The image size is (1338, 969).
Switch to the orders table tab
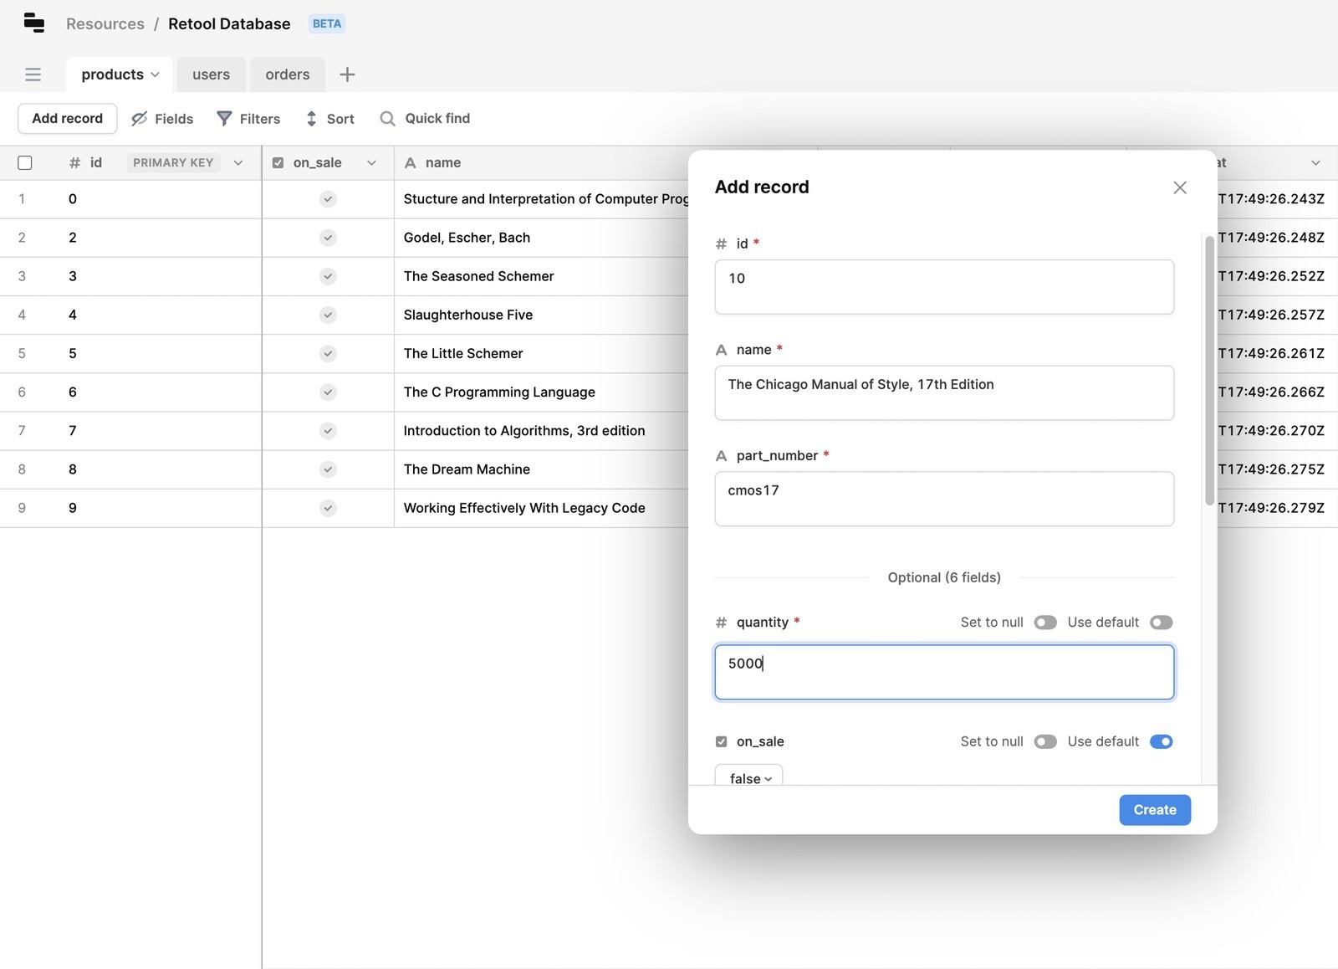288,74
